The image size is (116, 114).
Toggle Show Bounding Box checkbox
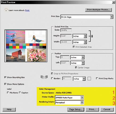coord(5,77)
